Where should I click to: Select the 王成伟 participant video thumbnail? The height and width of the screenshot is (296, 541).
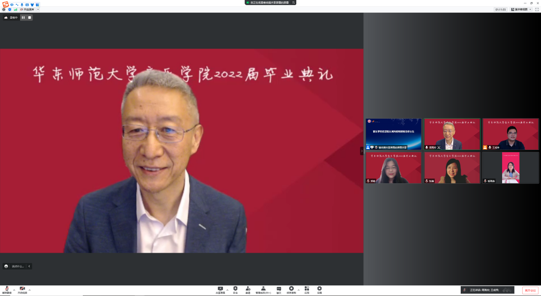[510, 134]
